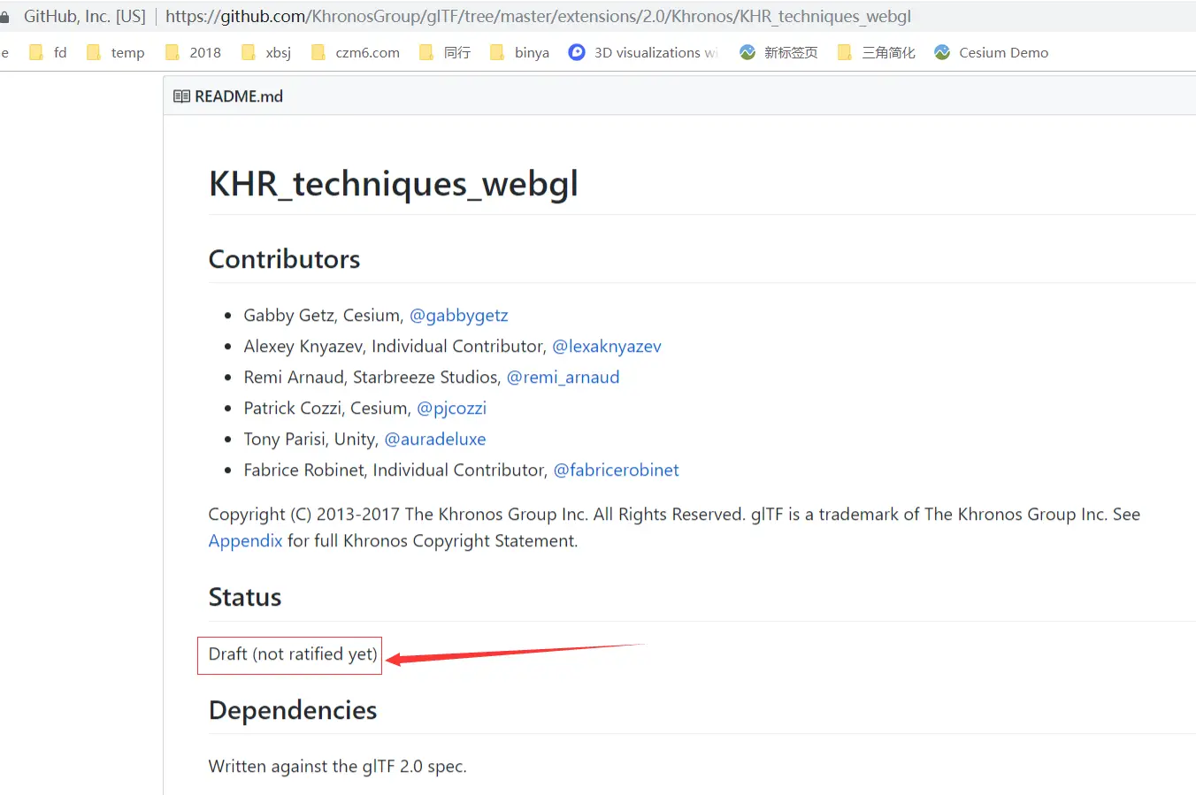Open the 同行 bookmark folder
Screen dimensions: 1196x795
pyautogui.click(x=445, y=53)
